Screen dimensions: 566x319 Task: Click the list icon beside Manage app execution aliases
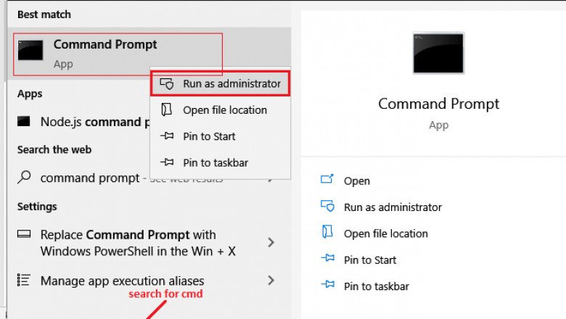coord(25,280)
